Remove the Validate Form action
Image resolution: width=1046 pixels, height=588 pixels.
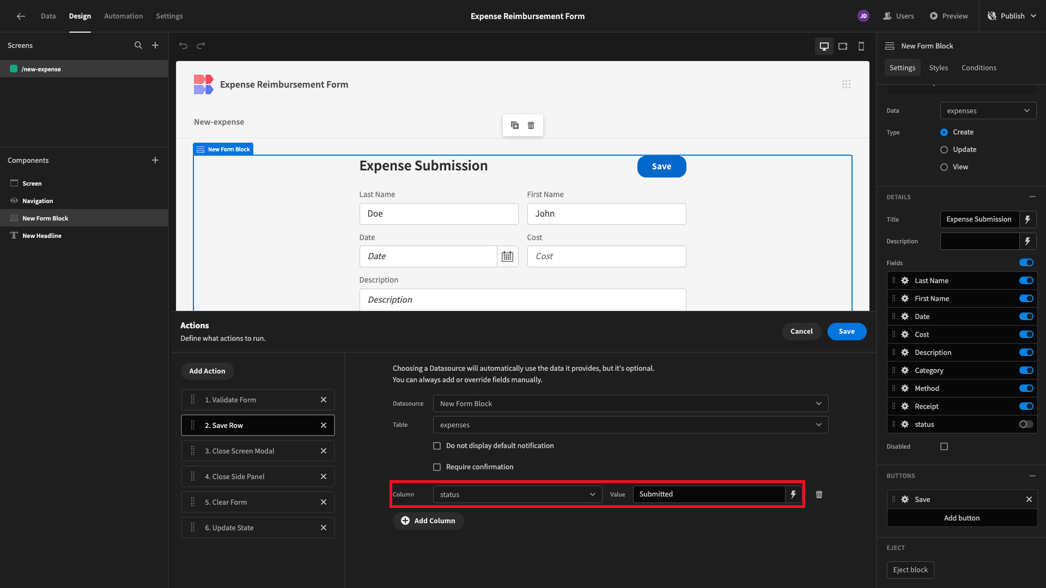pyautogui.click(x=324, y=400)
